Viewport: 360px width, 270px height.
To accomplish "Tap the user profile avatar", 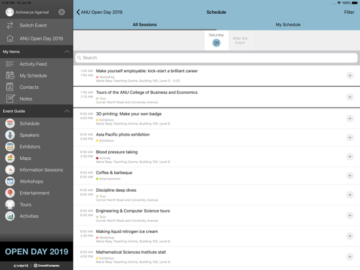I will (x=10, y=12).
